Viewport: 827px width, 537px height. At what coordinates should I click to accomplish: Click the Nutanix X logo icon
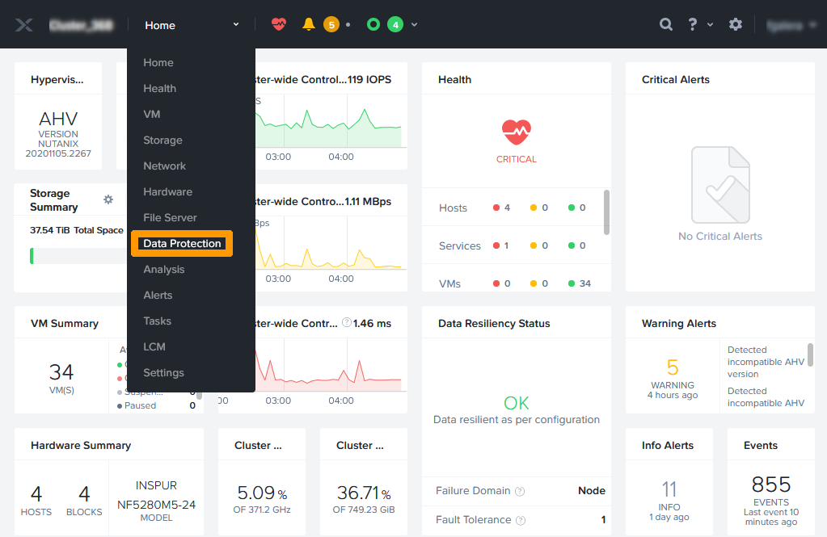coord(23,25)
